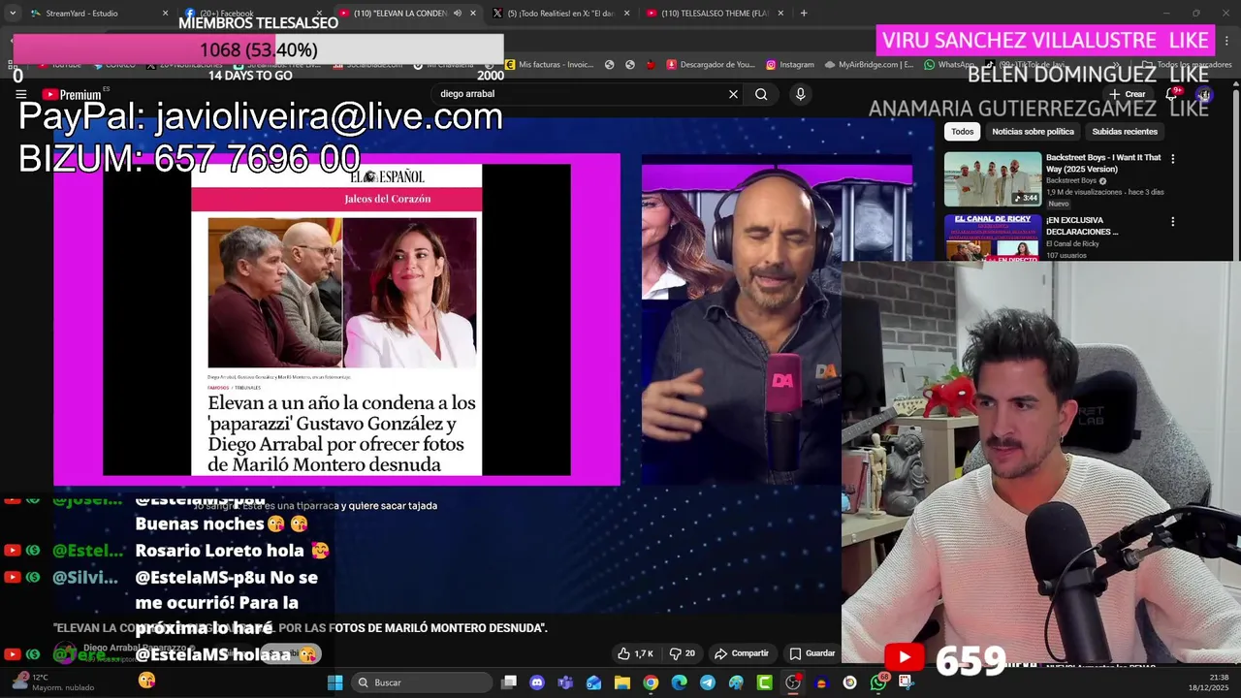Open the WhatsApp bookmark

pyautogui.click(x=948, y=65)
